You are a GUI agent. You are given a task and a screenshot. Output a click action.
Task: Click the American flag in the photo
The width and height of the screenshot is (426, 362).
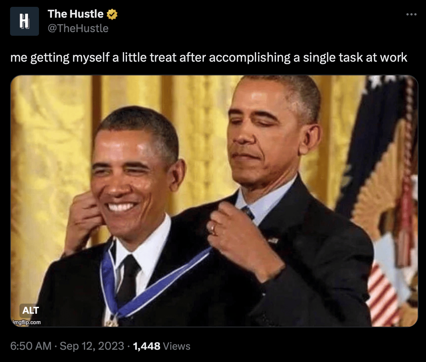click(x=386, y=201)
